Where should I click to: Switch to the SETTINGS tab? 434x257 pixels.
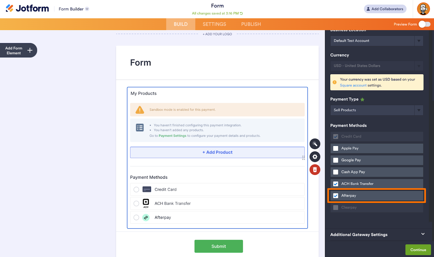(x=214, y=24)
